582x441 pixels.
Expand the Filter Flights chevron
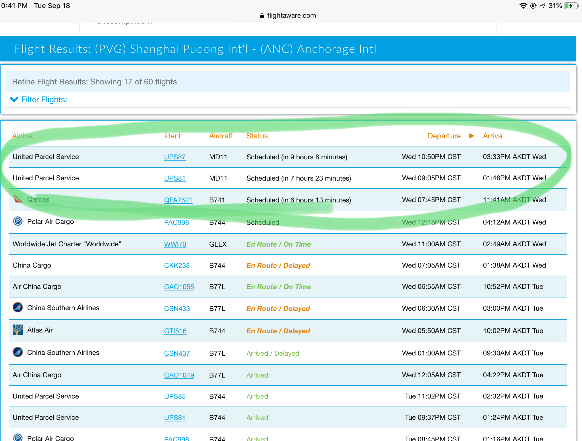click(x=14, y=100)
